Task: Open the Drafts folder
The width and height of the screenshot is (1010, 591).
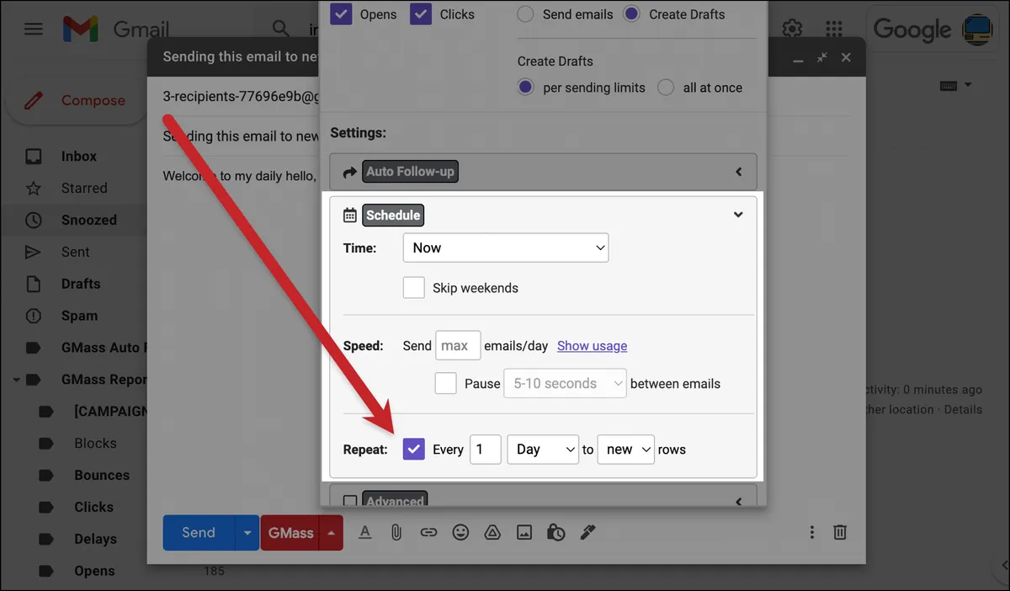Action: [x=80, y=285]
